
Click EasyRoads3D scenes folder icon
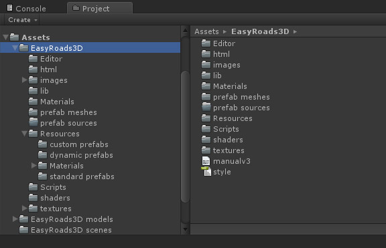pos(23,230)
